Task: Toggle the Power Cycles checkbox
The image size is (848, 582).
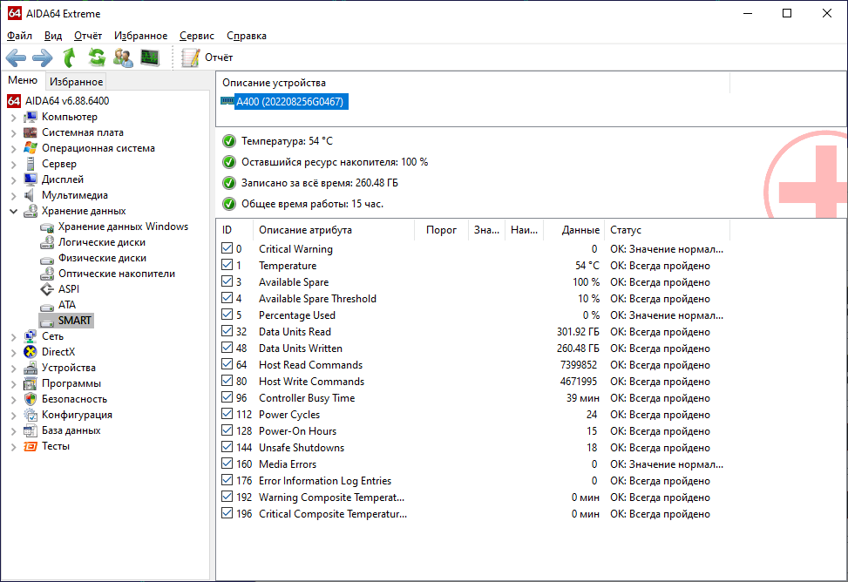Action: coord(227,414)
